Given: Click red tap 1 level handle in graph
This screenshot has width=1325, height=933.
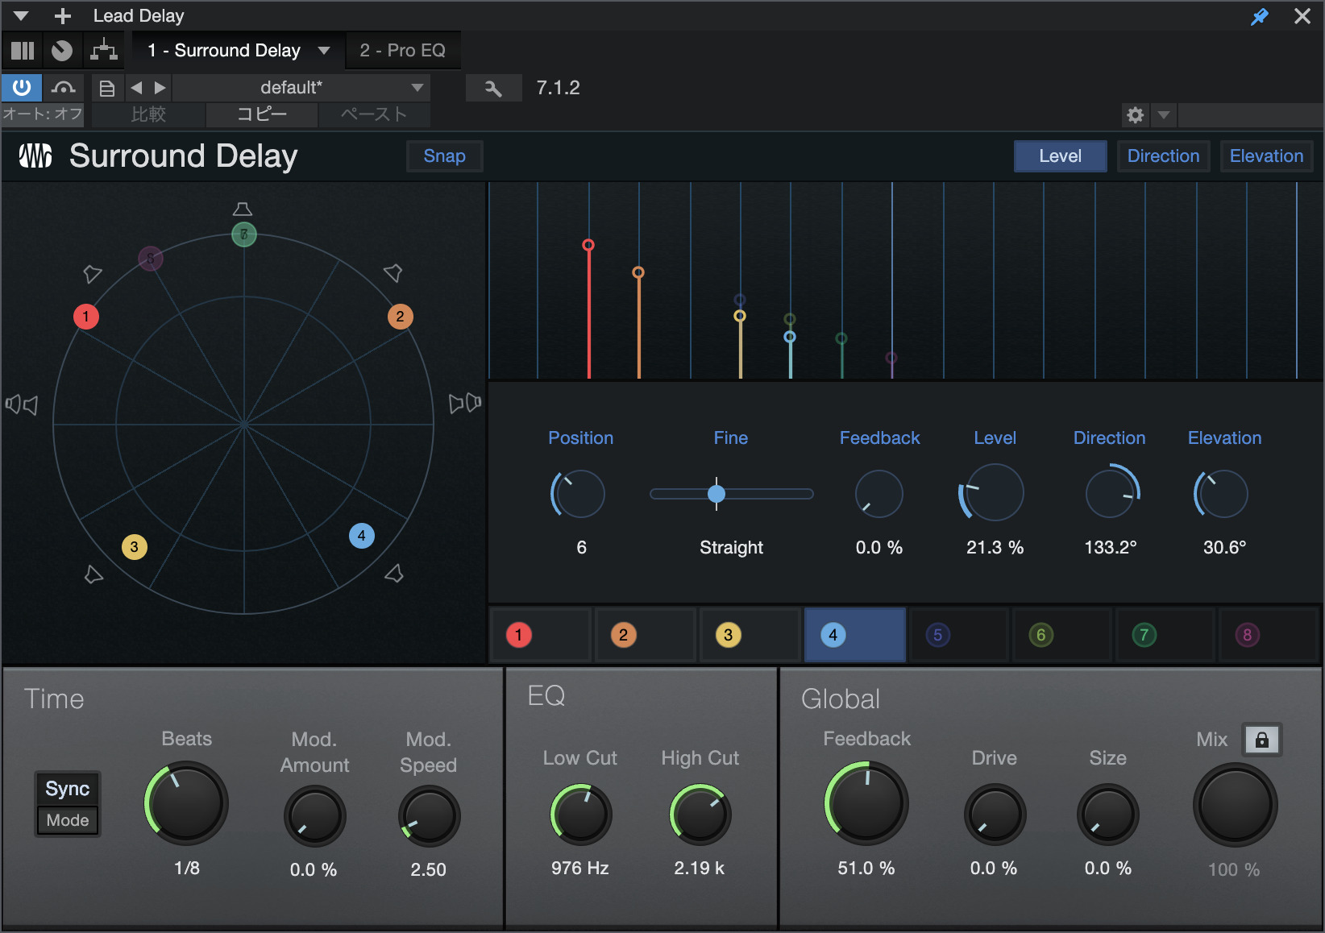Looking at the screenshot, I should [x=588, y=245].
